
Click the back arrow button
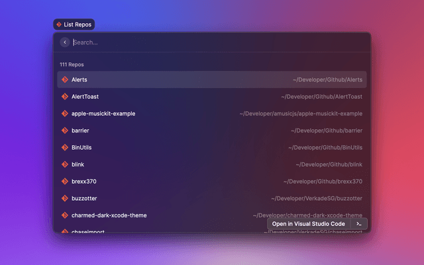pos(64,42)
